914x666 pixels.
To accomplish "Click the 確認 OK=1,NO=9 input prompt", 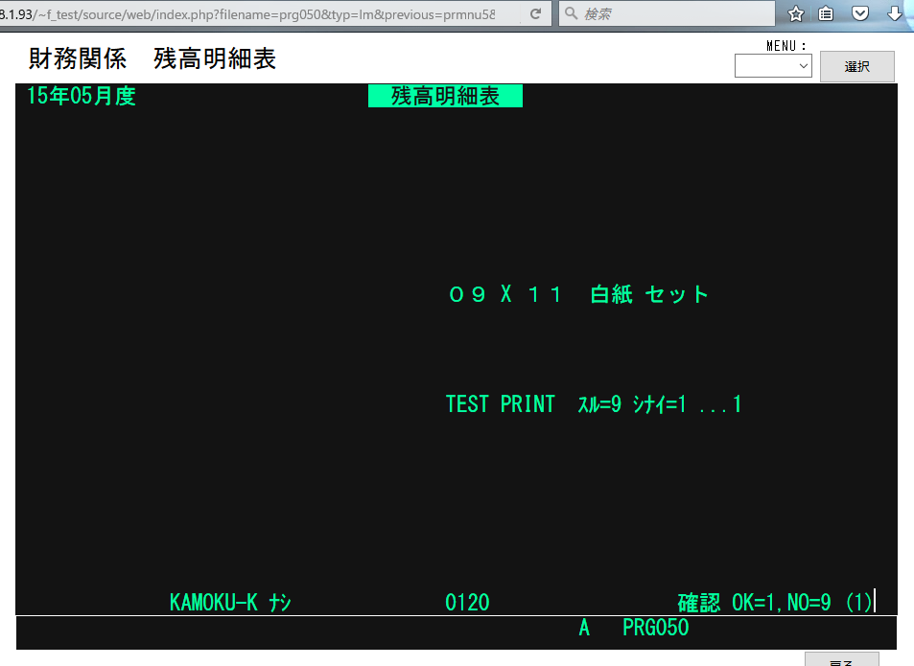I will point(775,603).
